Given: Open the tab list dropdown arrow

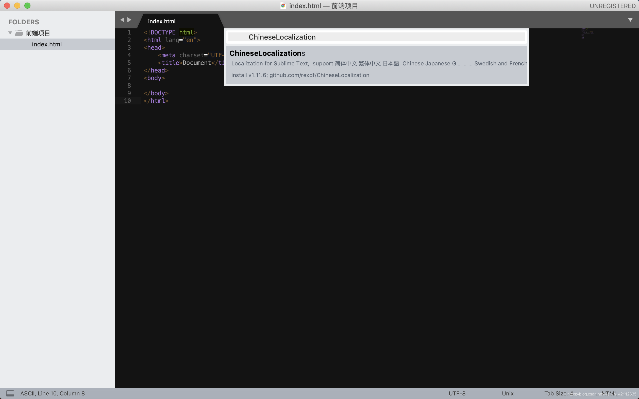Looking at the screenshot, I should click(630, 20).
